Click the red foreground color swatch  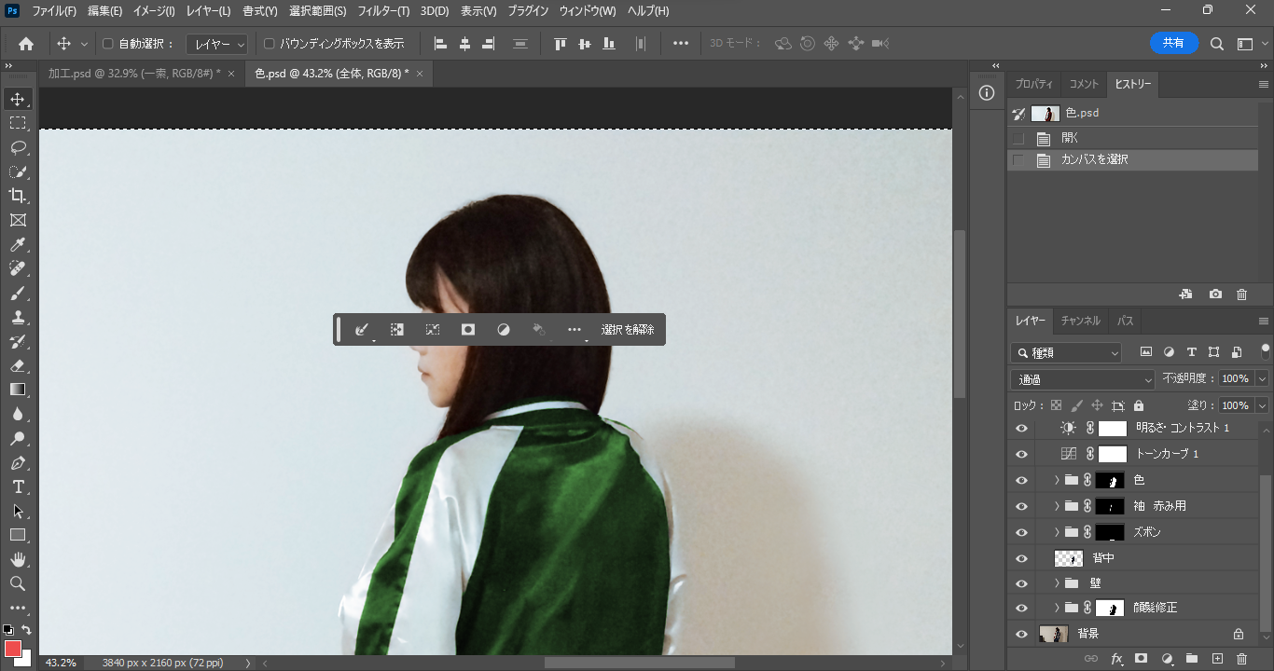pyautogui.click(x=13, y=649)
